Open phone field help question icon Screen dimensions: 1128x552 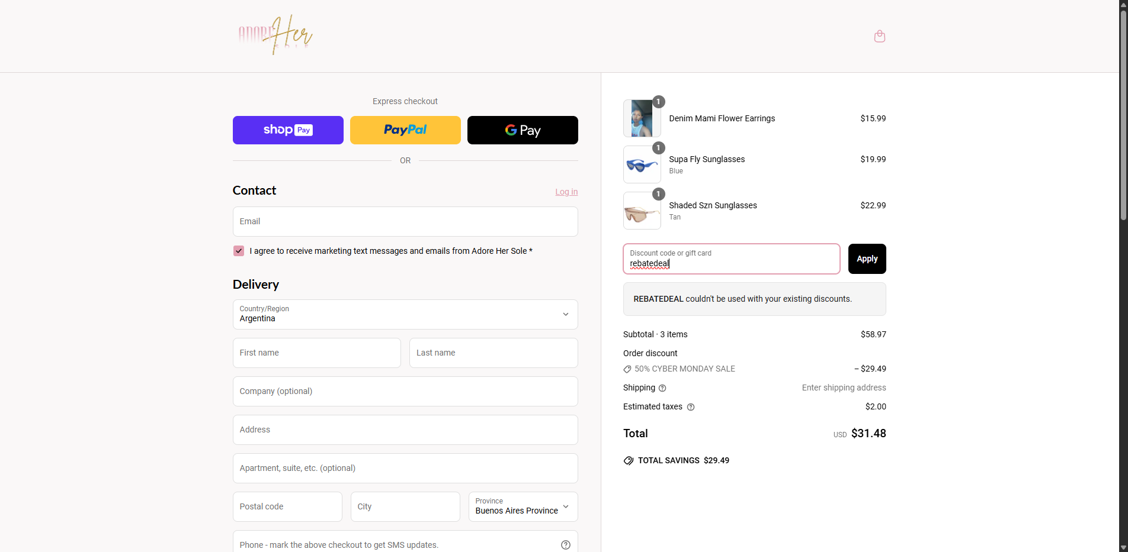[x=566, y=545]
